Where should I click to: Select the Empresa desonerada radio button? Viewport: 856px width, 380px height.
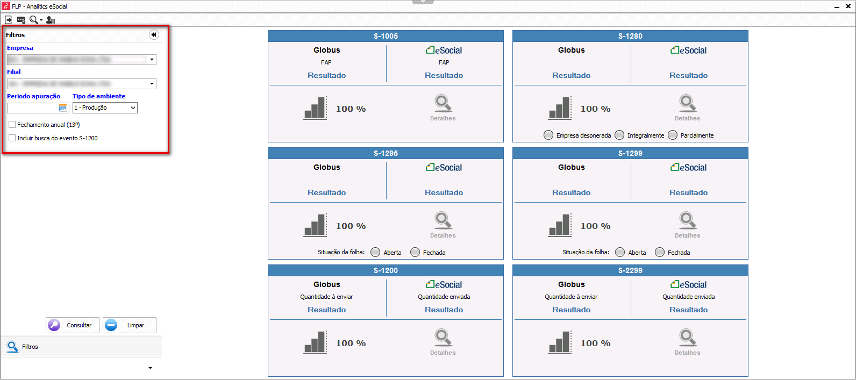click(548, 135)
